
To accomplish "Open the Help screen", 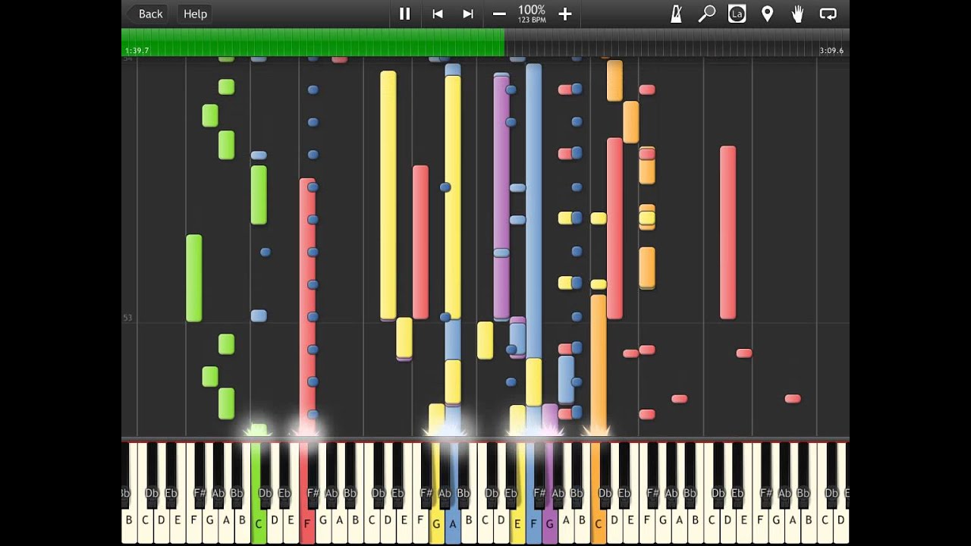I will point(195,14).
